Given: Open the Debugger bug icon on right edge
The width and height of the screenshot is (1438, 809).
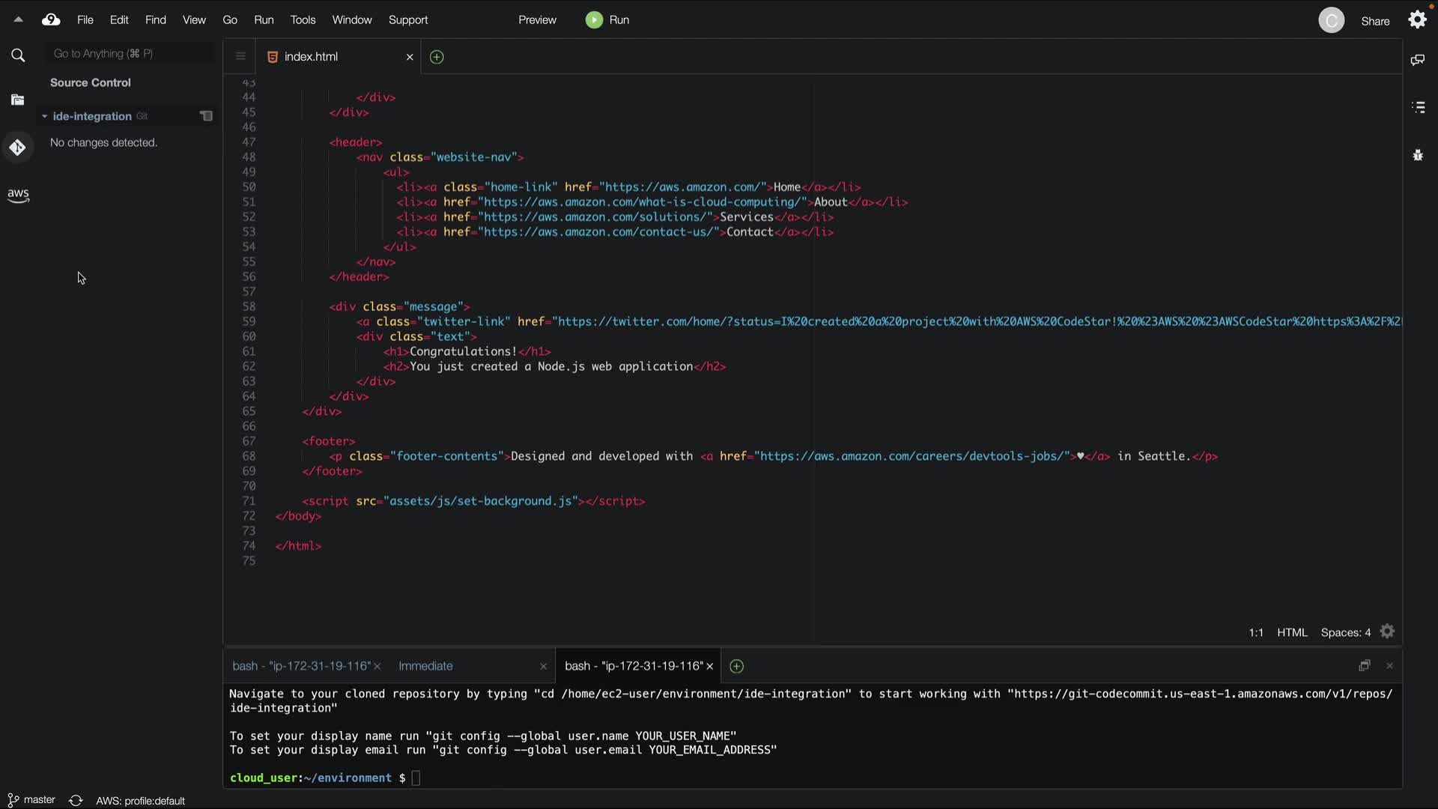Looking at the screenshot, I should coord(1418,155).
